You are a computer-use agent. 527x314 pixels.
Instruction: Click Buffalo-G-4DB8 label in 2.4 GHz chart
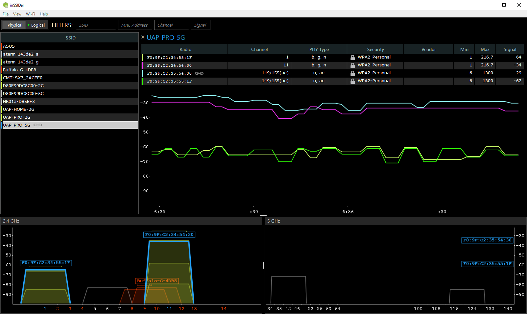click(157, 281)
